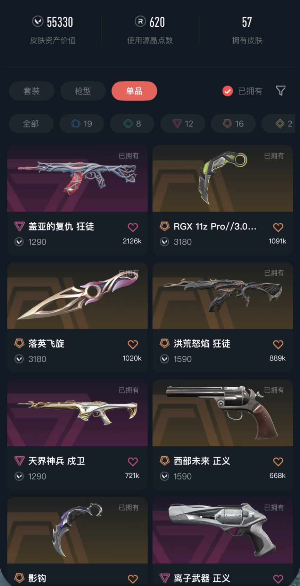
Task: Switch to the 枪型 tab
Action: click(x=83, y=91)
